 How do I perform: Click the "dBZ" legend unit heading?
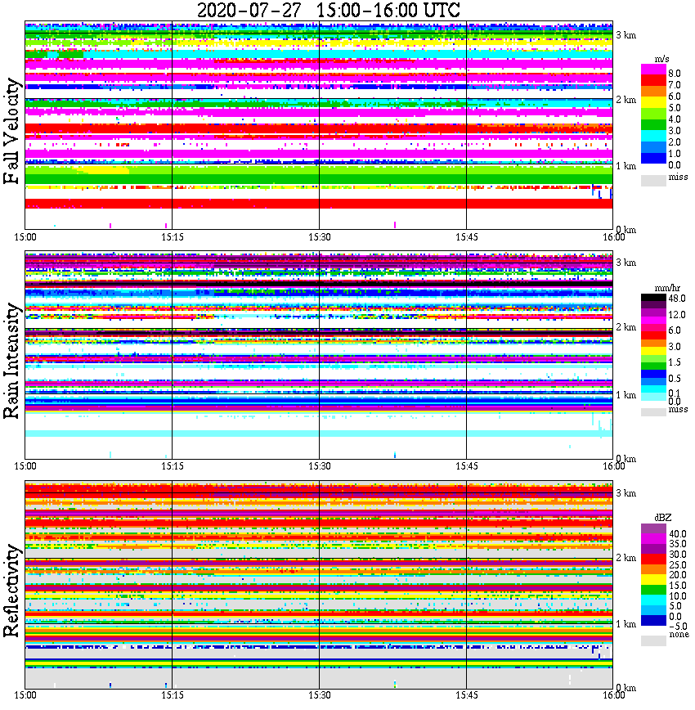point(663,518)
